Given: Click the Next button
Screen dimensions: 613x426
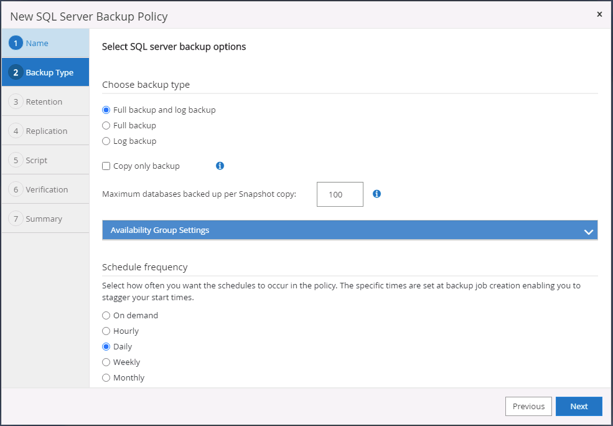Looking at the screenshot, I should pos(579,406).
